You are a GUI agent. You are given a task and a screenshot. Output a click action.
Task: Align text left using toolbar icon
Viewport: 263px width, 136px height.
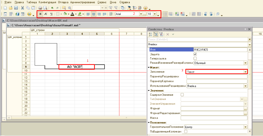coord(88,14)
